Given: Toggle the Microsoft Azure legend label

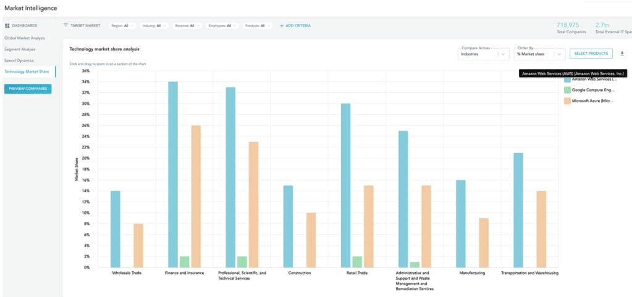Looking at the screenshot, I should [x=592, y=101].
